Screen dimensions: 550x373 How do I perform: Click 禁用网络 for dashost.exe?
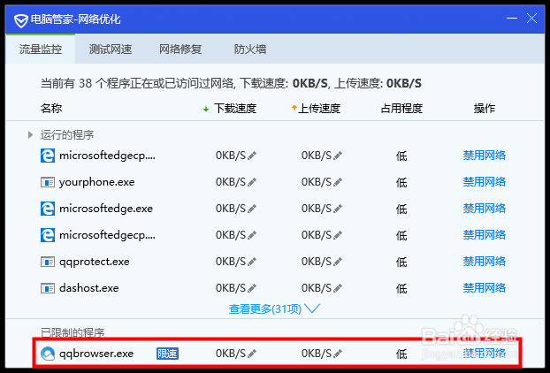coord(484,288)
